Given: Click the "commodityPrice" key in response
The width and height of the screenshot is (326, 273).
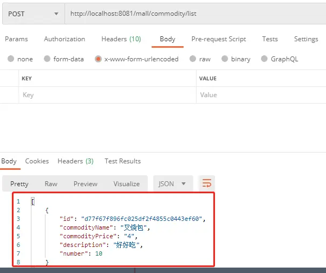Looking at the screenshot, I should click(88, 236).
